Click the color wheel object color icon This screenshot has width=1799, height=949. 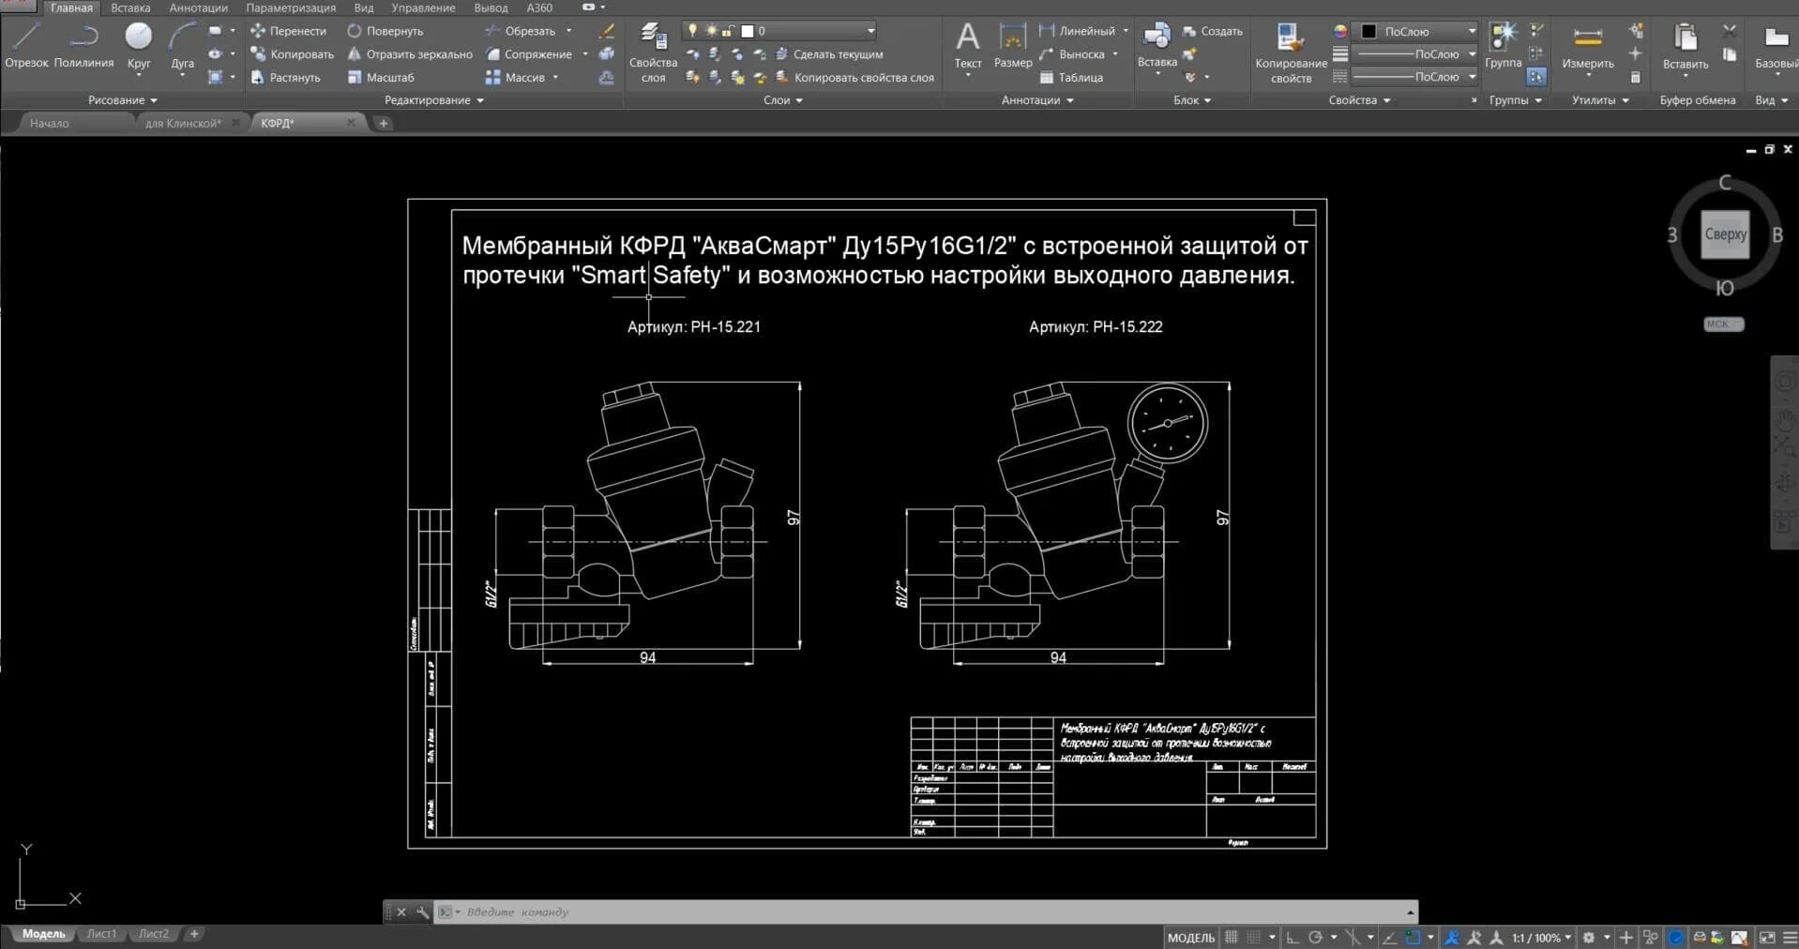[x=1340, y=31]
